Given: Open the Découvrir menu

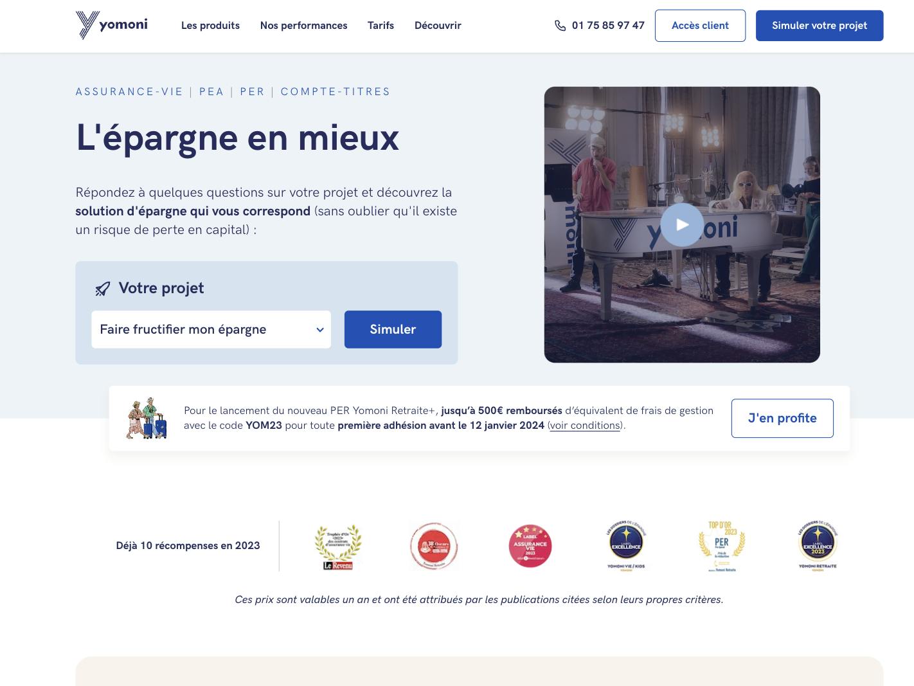Looking at the screenshot, I should 438,26.
